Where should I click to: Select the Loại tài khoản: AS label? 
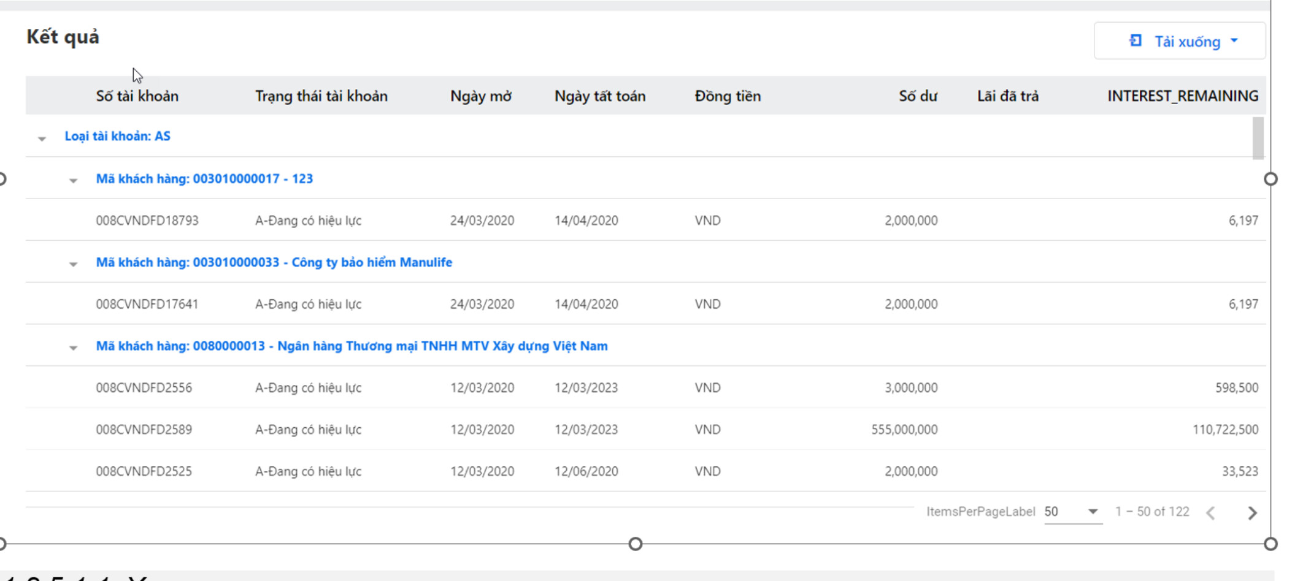(118, 136)
